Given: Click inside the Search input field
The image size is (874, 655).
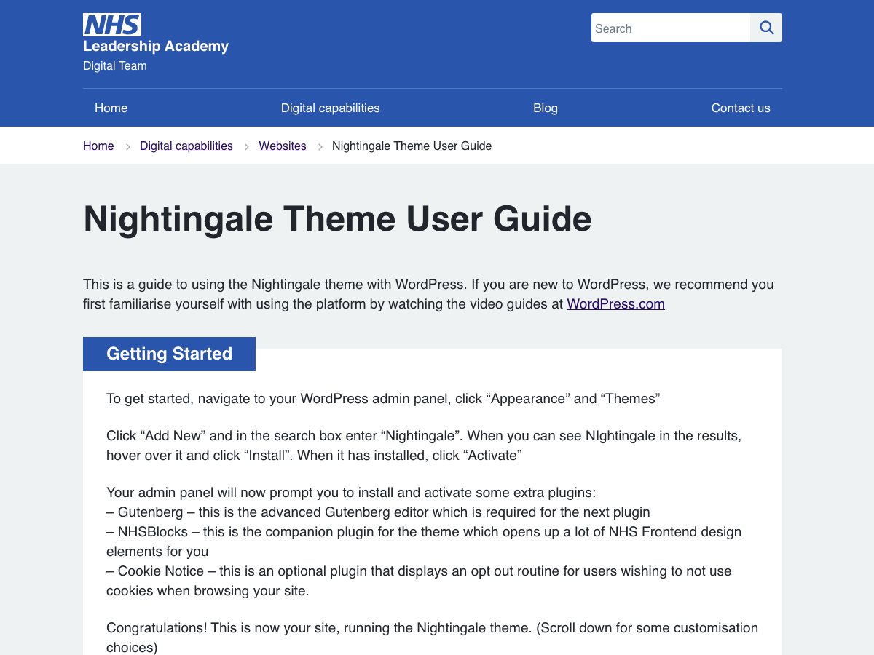Looking at the screenshot, I should click(670, 28).
